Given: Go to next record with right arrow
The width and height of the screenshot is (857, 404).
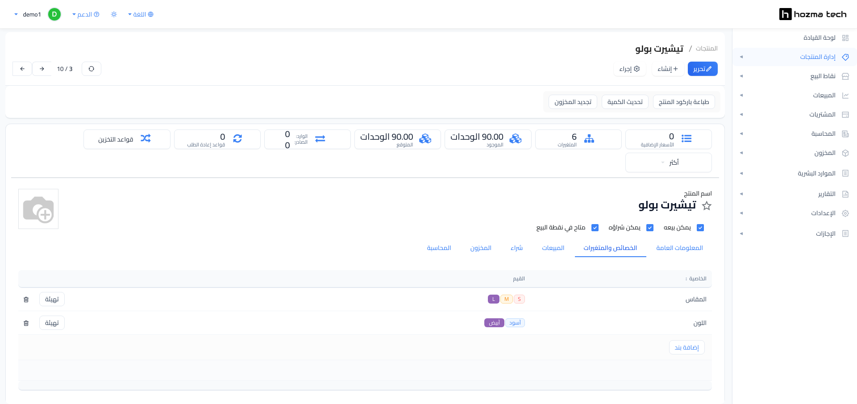Looking at the screenshot, I should click(42, 69).
